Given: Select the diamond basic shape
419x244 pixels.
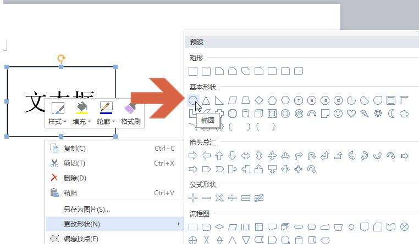Looking at the screenshot, I should tap(259, 100).
